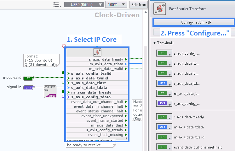The image size is (235, 151).
Task: Select the CFX to U32 conversion node
Action: pos(50,91)
